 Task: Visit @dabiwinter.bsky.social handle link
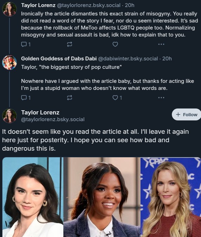click(128, 59)
